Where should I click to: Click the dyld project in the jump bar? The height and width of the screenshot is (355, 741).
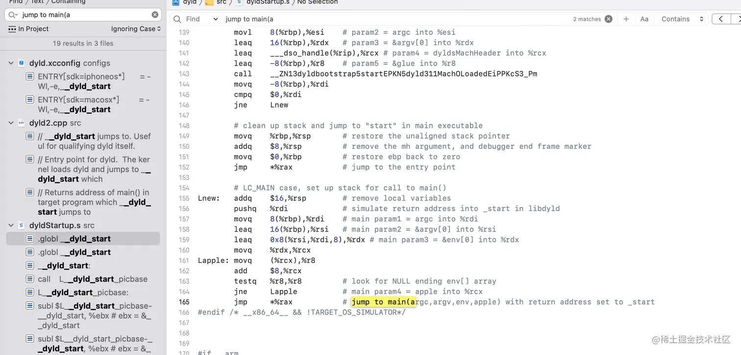pos(185,2)
